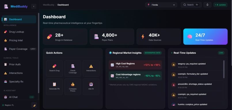This screenshot has width=232, height=110.
Task: Click the alert siren icon beside amoxicillin update
Action: click(174, 85)
